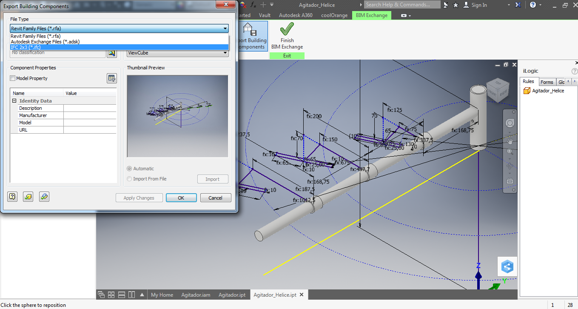578x309 pixels.
Task: Confirm export with the OK button
Action: click(x=181, y=198)
